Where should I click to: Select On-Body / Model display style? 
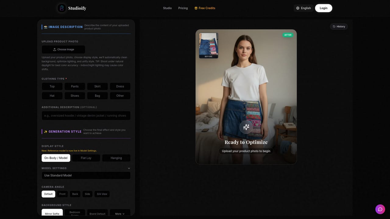(x=56, y=158)
